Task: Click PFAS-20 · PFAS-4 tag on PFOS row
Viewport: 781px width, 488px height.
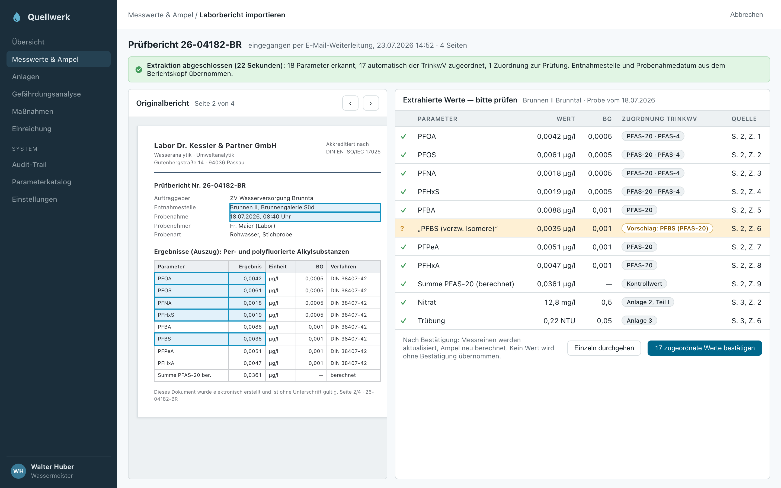Action: coord(653,155)
